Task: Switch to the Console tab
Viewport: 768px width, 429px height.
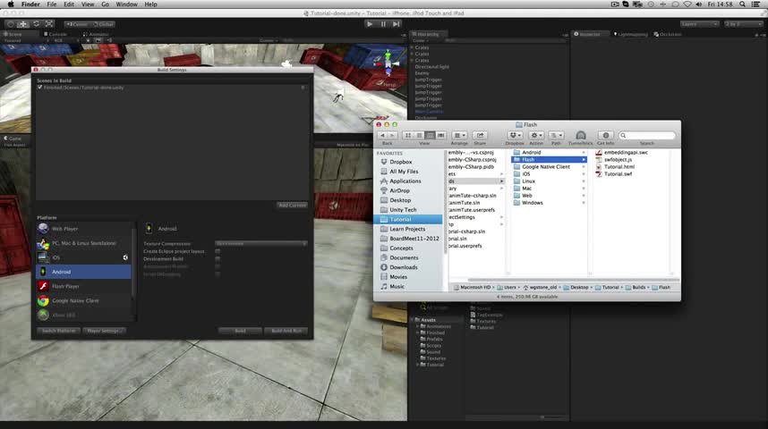Action: pyautogui.click(x=55, y=34)
